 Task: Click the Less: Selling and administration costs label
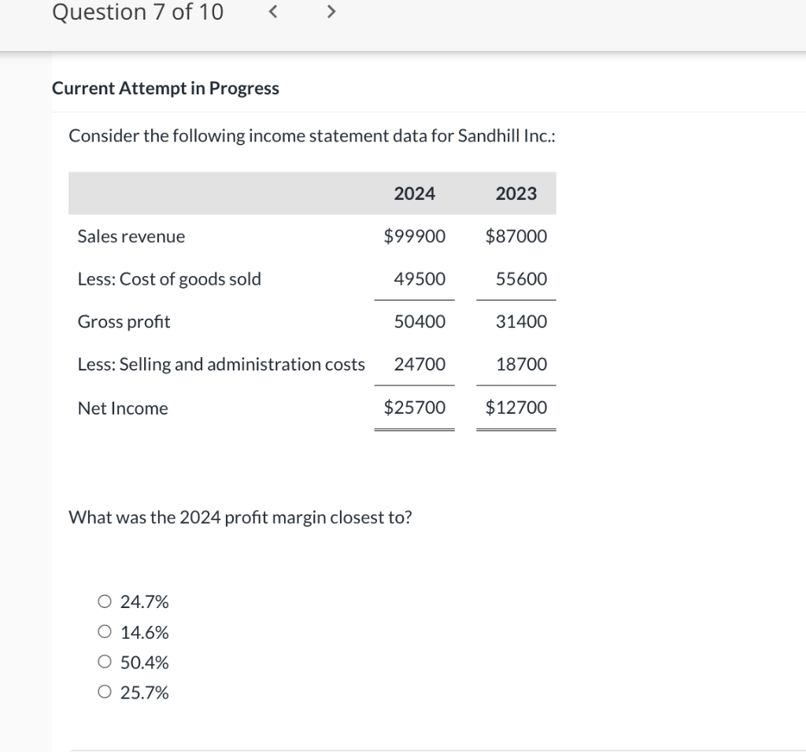(220, 364)
